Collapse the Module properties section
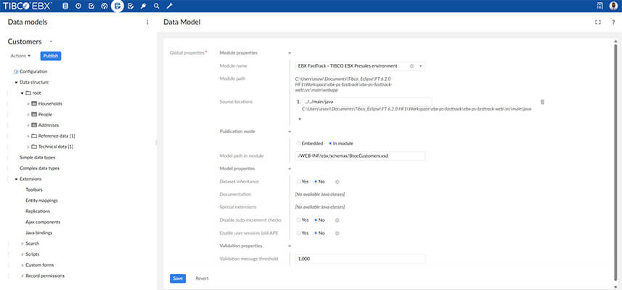 point(290,53)
